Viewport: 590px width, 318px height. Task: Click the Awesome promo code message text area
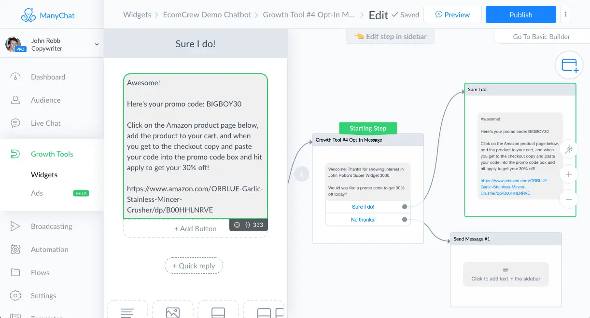[x=196, y=146]
